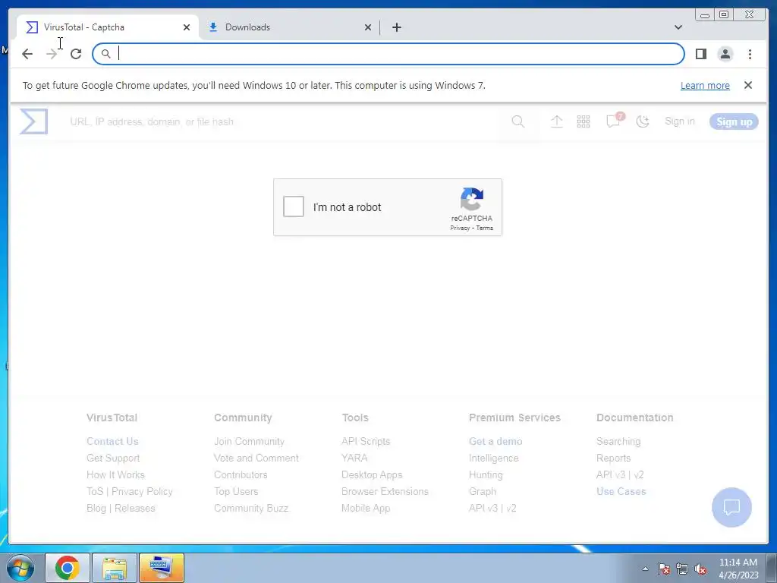
Task: Open Top Users link
Action: (x=236, y=491)
